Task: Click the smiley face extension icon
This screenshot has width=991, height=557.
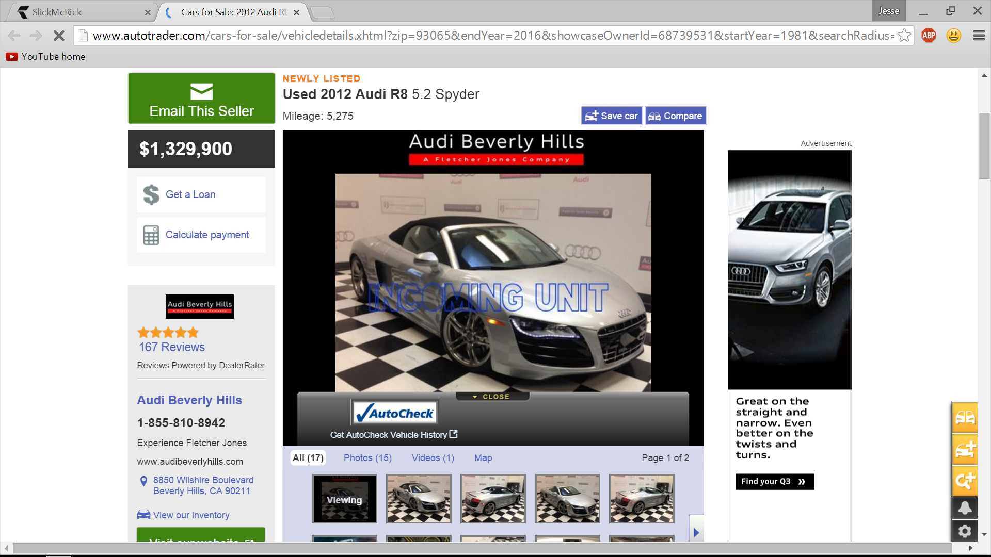Action: (954, 36)
